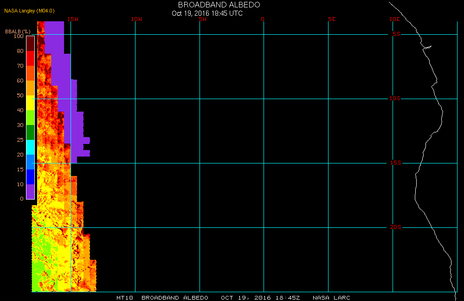
Task: Select the light blue 15-20 legend swatch
Action: click(x=31, y=162)
